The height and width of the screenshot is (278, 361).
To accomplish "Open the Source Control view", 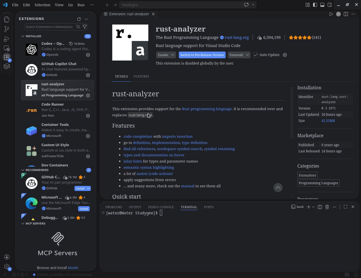I will click(x=7, y=29).
